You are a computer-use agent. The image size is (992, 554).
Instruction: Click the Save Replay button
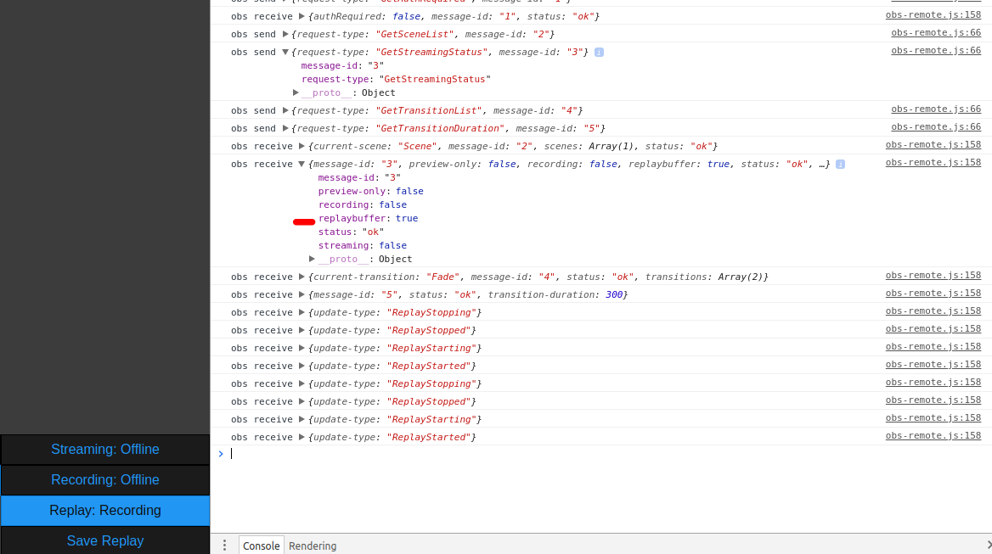coord(104,540)
